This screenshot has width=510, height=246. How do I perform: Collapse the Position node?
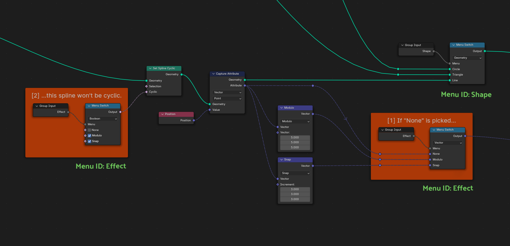click(162, 114)
